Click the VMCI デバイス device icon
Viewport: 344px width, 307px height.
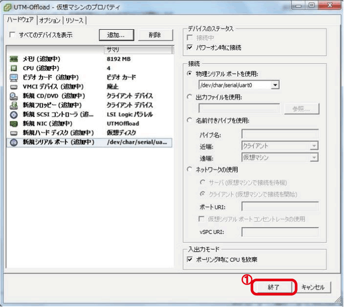14,87
